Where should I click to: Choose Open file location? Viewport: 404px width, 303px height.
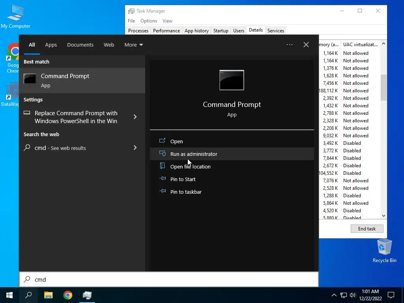coord(232,166)
